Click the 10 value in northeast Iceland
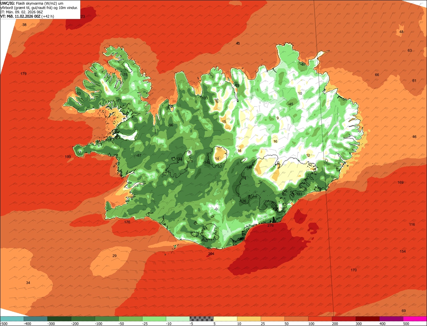Screen dimensions: 427x326 (x=300, y=94)
